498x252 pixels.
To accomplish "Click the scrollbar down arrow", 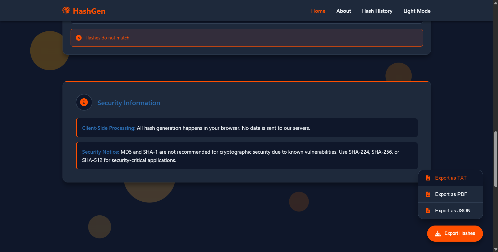I will click(x=496, y=249).
